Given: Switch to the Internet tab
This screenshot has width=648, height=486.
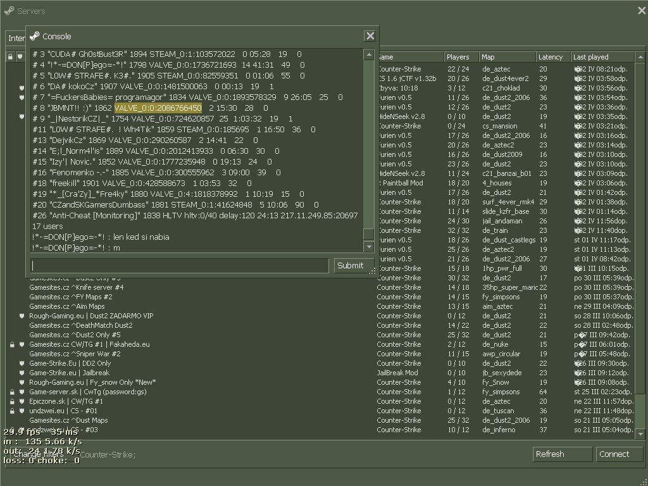Looking at the screenshot, I should point(16,39).
